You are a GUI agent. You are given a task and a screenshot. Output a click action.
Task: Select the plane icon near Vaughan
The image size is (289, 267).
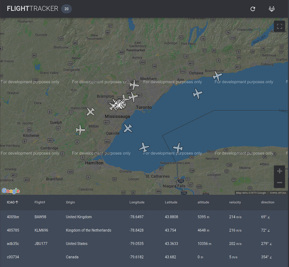pyautogui.click(x=134, y=85)
